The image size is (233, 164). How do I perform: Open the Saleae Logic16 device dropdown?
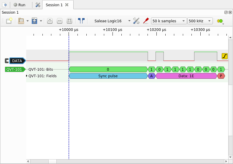(112, 21)
